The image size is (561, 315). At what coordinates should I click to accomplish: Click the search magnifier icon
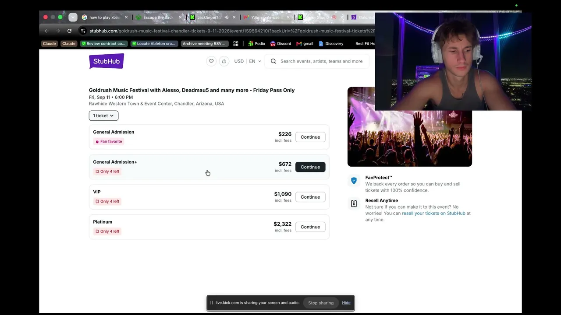click(273, 61)
